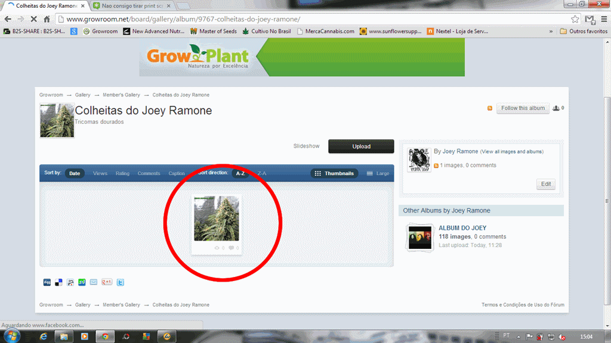The height and width of the screenshot is (343, 611).
Task: Expand the hidden bookmarks chevron
Action: [x=551, y=32]
